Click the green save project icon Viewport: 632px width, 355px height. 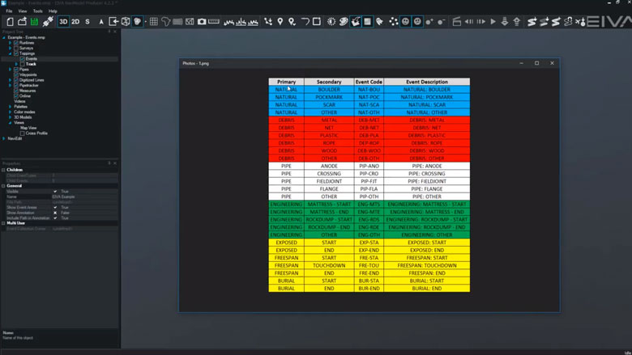[34, 21]
